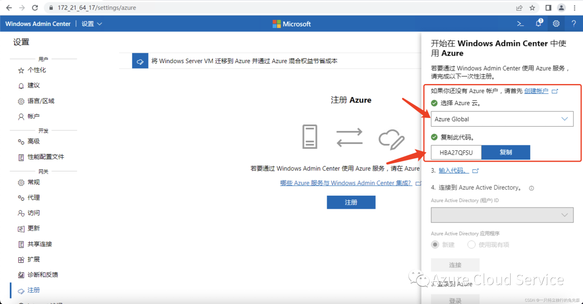
Task: Click the document icon beside 性能配置文件
Action: coord(21,157)
